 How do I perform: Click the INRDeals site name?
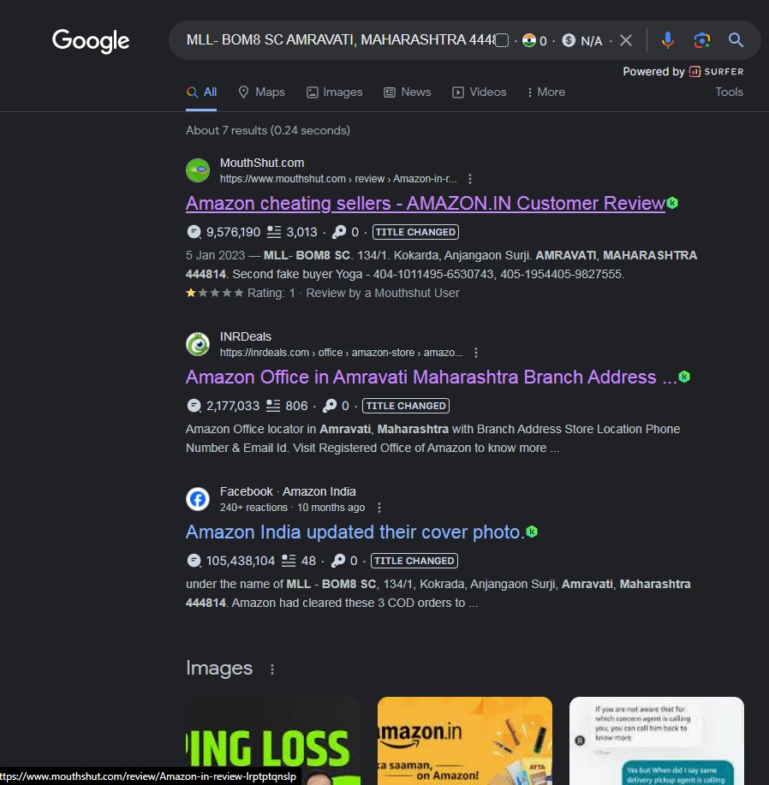245,336
